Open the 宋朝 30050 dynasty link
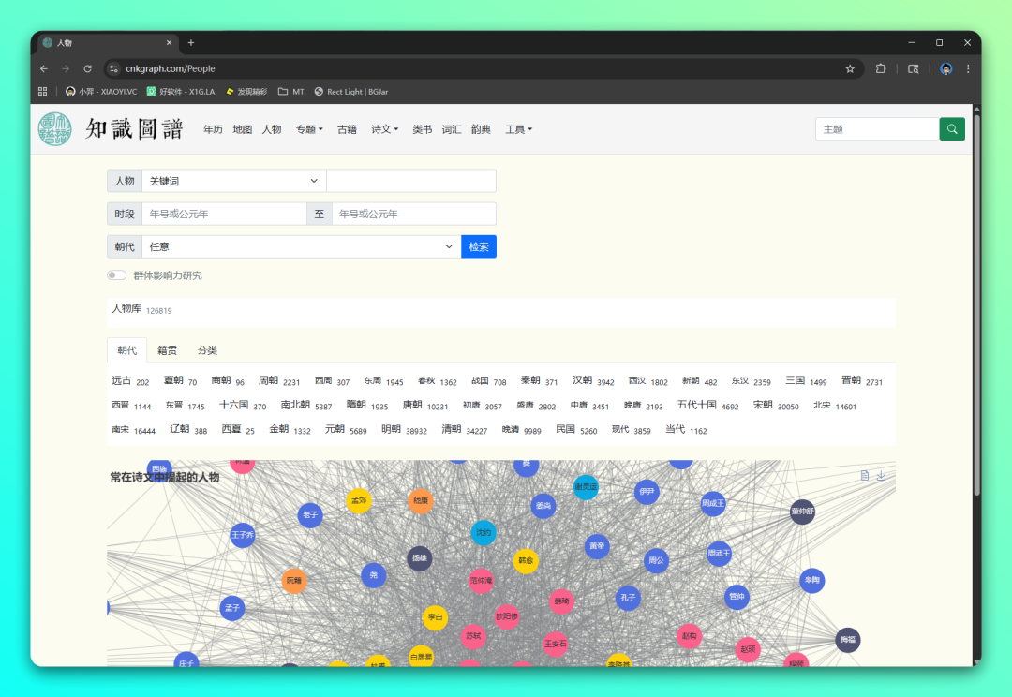The image size is (1012, 697). pyautogui.click(x=776, y=406)
